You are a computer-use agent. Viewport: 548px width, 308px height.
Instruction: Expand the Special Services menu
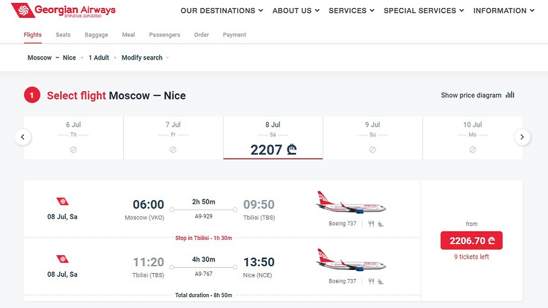[424, 11]
